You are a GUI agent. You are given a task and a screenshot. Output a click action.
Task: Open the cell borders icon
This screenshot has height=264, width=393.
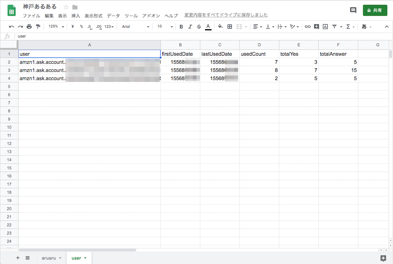[230, 26]
